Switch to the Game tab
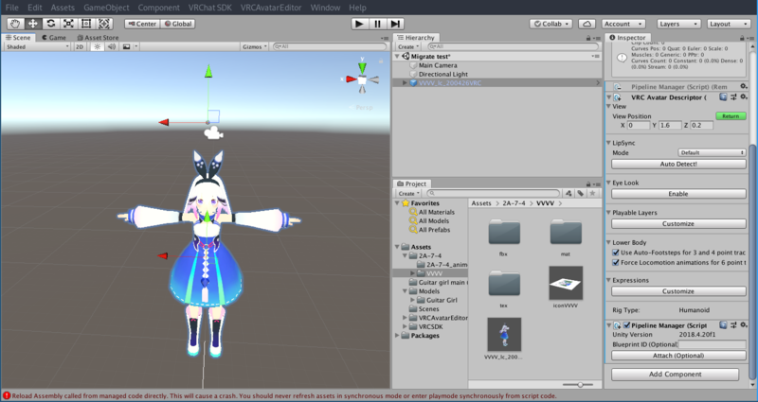Viewport: 758px width, 402px height. tap(54, 37)
